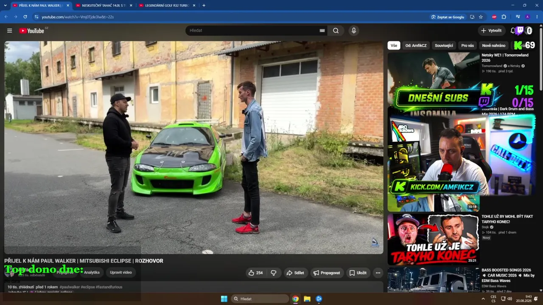Go back in Chrome history
543x305 pixels.
[x=6, y=17]
